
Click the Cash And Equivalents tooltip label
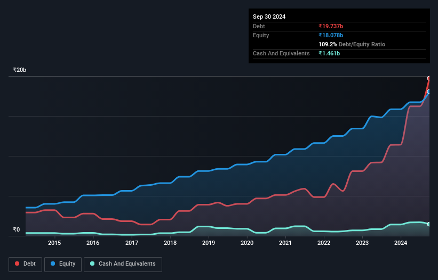pyautogui.click(x=281, y=53)
